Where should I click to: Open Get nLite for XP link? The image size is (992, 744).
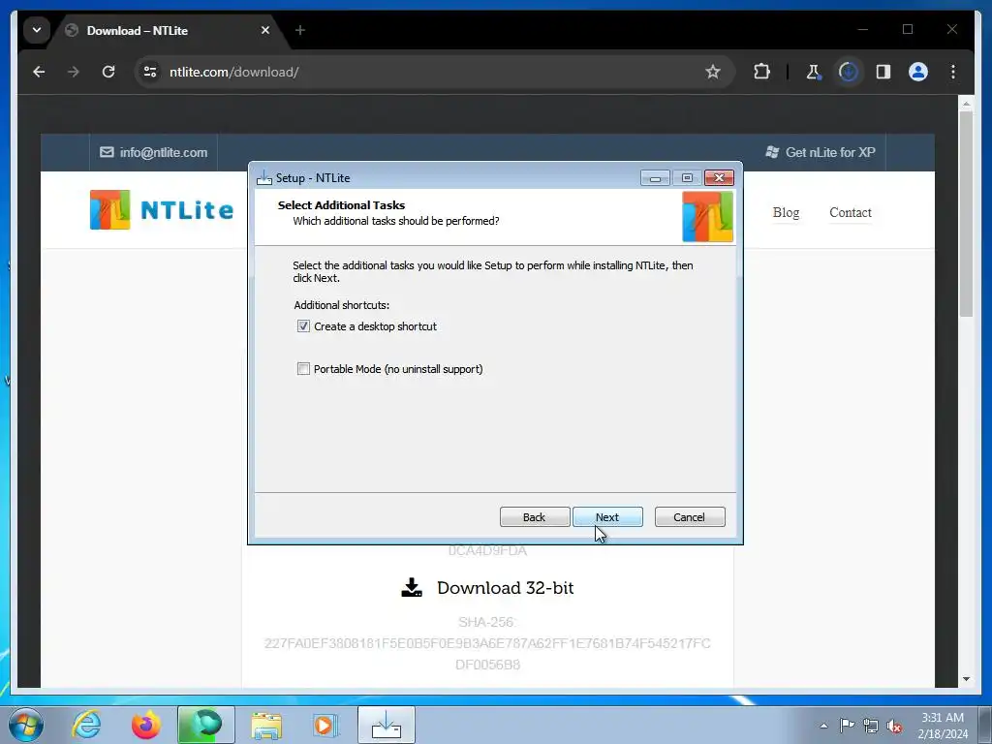[821, 152]
